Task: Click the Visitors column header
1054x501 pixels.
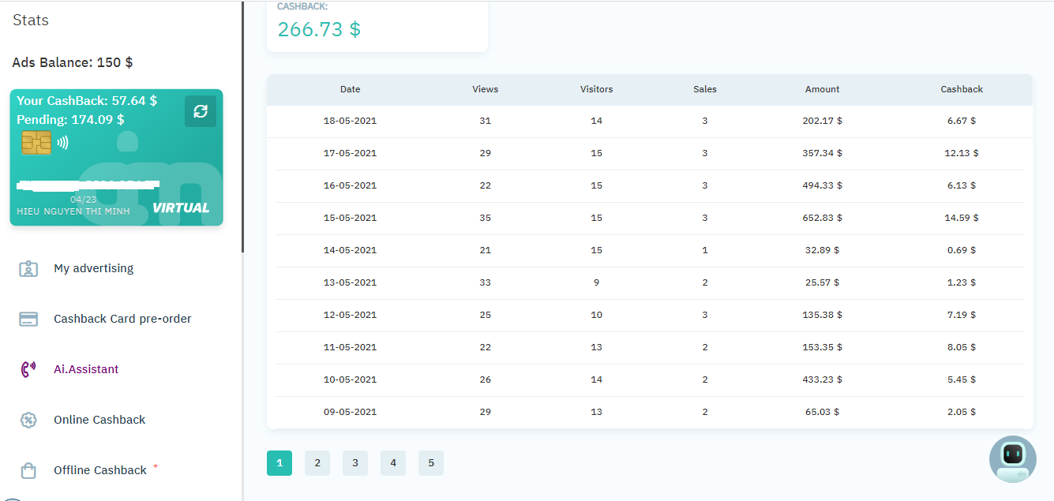Action: click(597, 89)
